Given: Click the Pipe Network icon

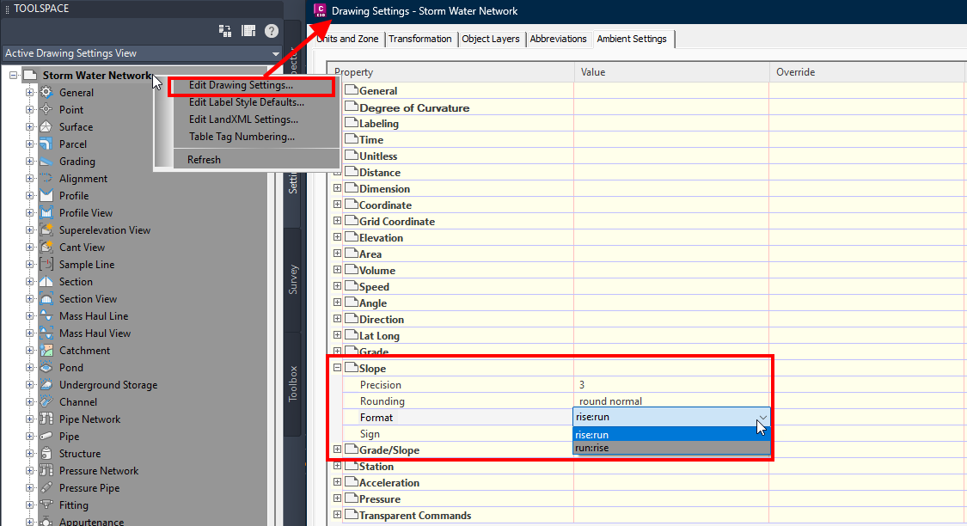Looking at the screenshot, I should 46,419.
